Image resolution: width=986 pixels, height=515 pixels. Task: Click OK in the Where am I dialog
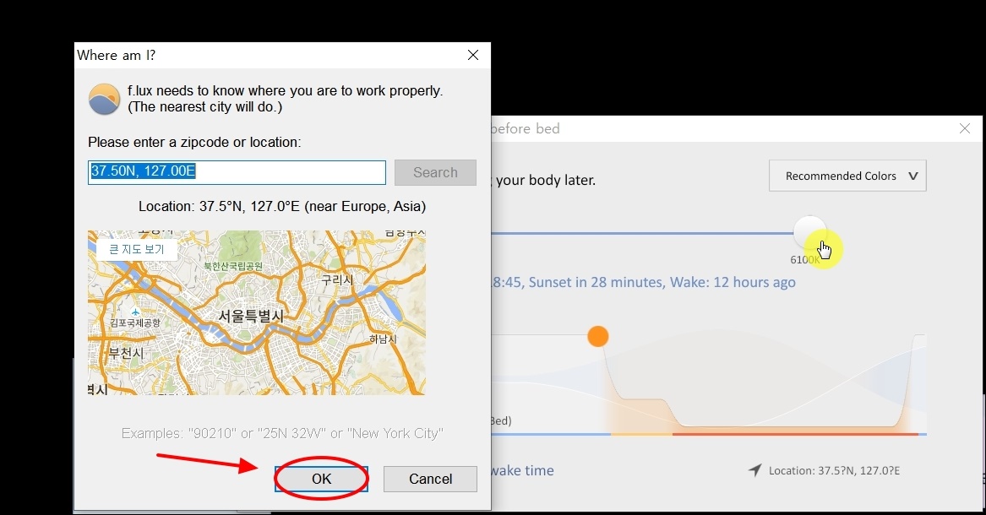click(321, 479)
